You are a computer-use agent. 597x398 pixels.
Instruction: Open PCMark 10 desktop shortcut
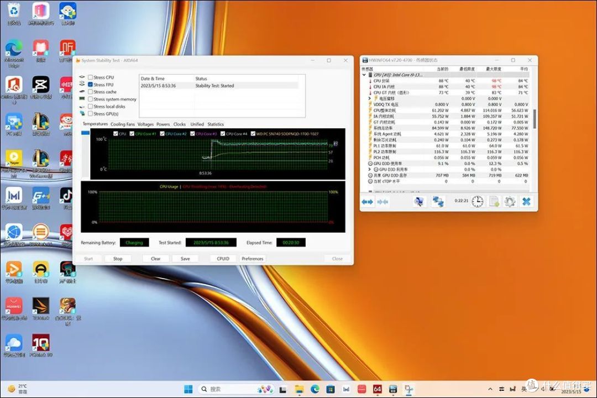(x=41, y=345)
